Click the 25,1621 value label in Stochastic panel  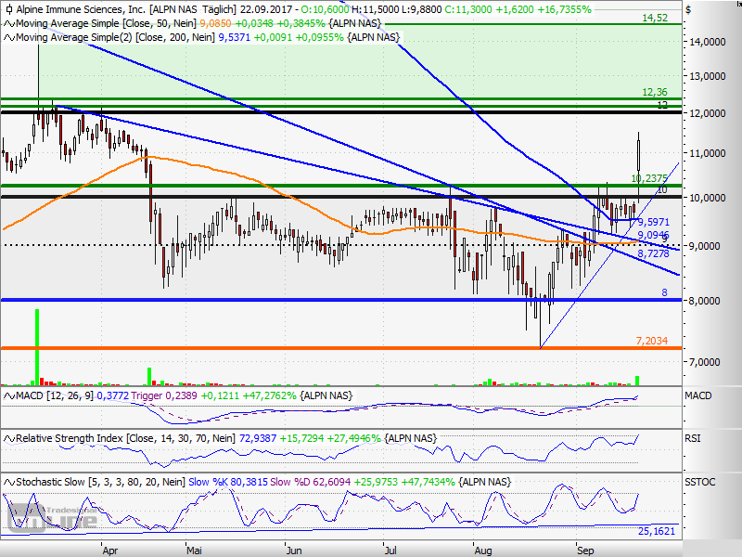pyautogui.click(x=658, y=530)
